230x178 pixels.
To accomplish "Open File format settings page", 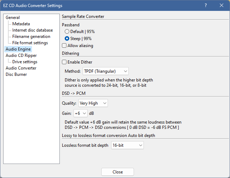I will tap(30, 43).
